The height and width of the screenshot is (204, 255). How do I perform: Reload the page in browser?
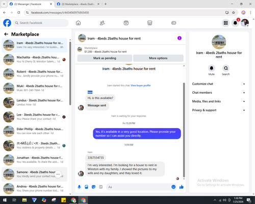(x=19, y=12)
